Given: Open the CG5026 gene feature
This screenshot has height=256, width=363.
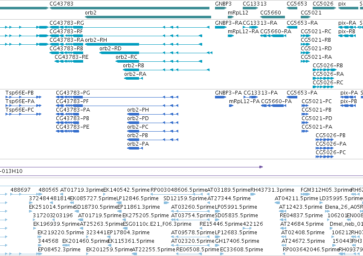Looking at the screenshot, I should click(x=324, y=8).
